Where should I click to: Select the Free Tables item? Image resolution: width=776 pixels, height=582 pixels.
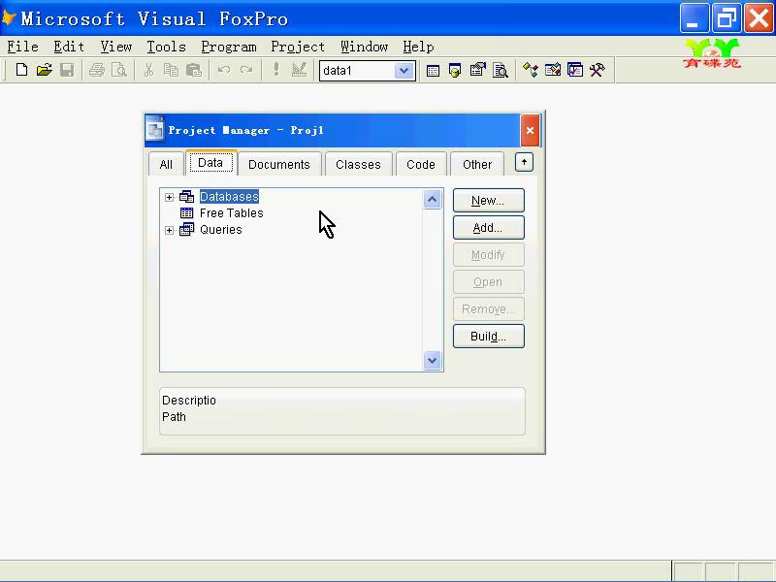click(x=232, y=213)
